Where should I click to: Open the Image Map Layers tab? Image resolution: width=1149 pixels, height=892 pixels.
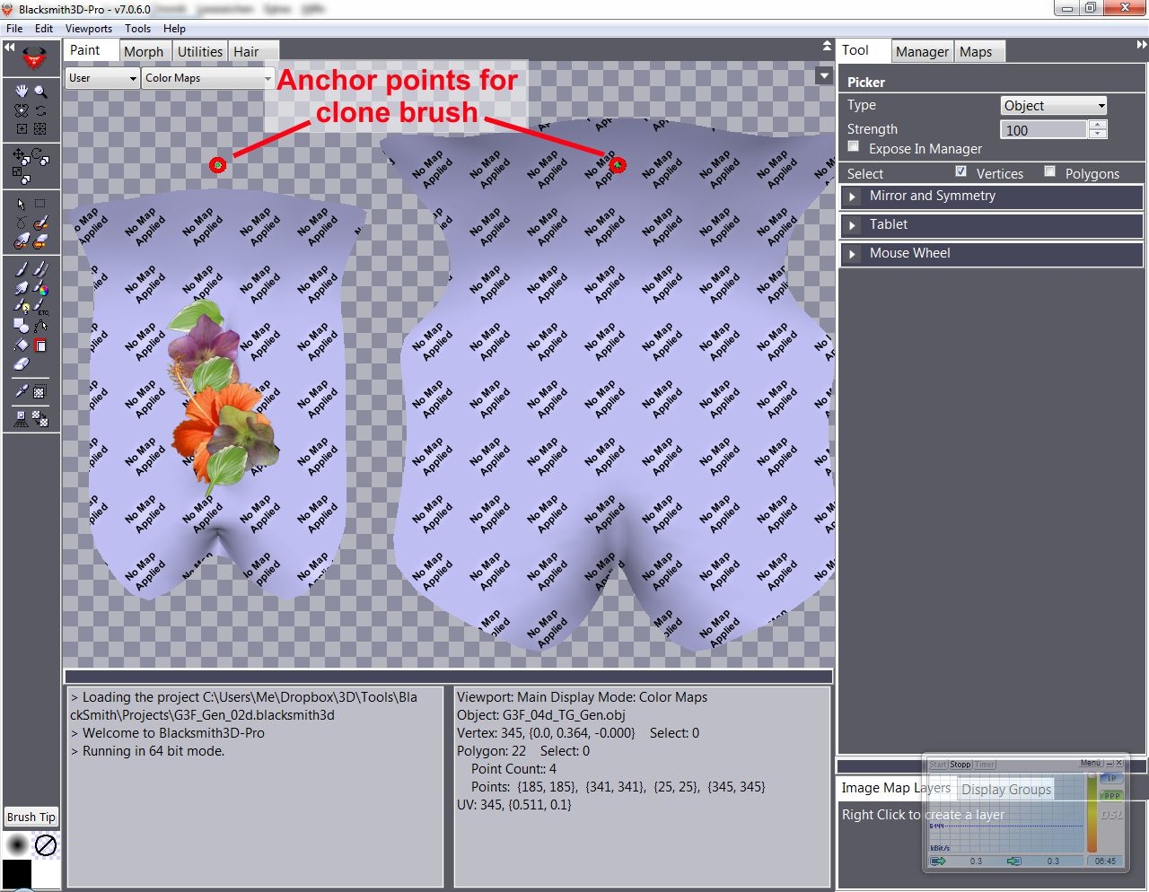[896, 788]
